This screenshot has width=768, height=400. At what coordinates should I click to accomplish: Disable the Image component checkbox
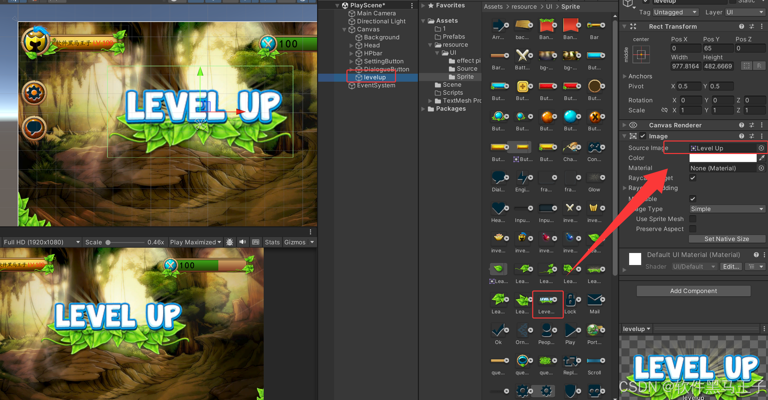pyautogui.click(x=643, y=136)
